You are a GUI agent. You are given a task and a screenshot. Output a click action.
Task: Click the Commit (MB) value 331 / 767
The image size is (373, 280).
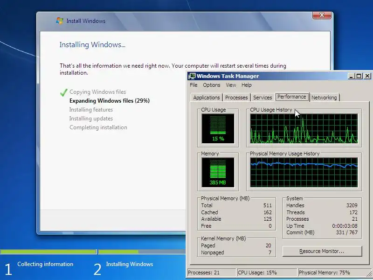346,232
